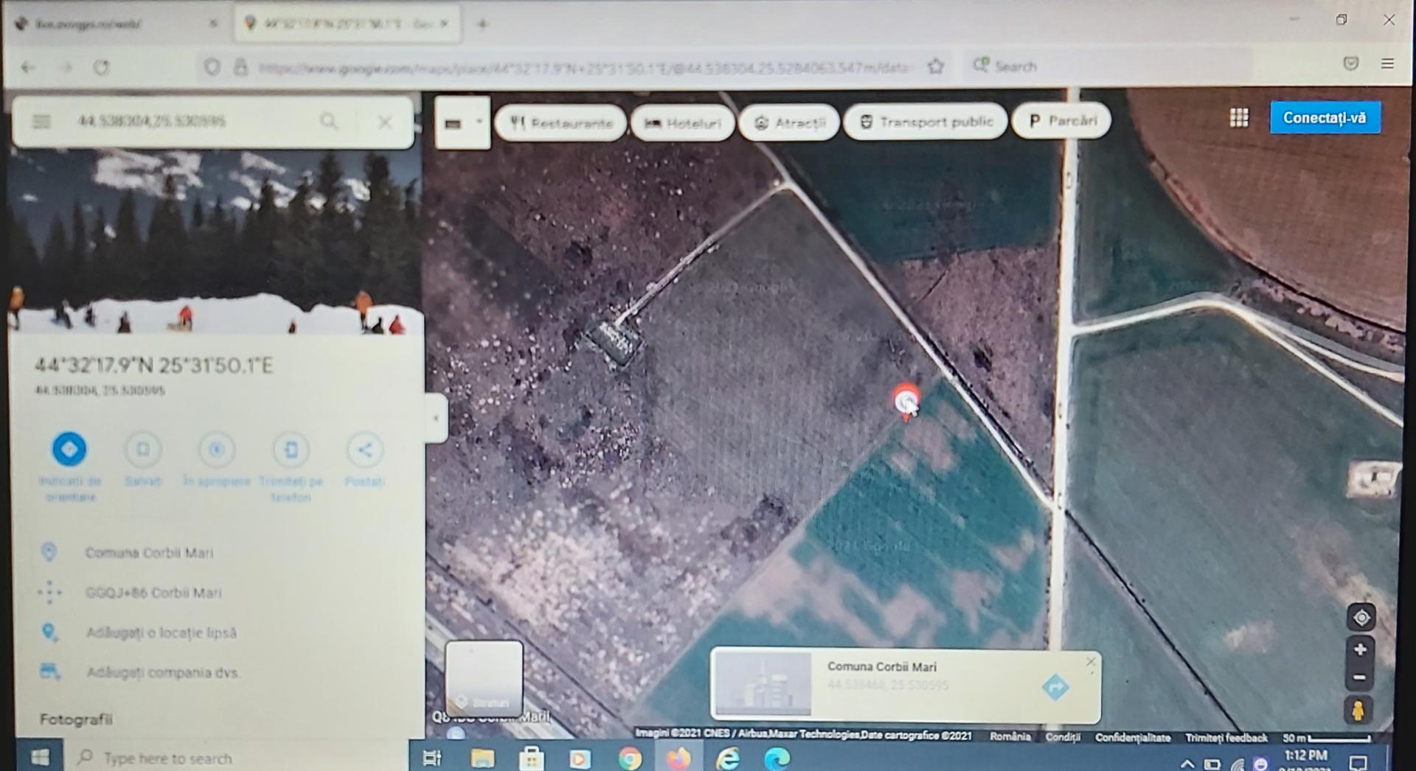This screenshot has width=1416, height=771.
Task: Send location to phone icon
Action: click(291, 450)
